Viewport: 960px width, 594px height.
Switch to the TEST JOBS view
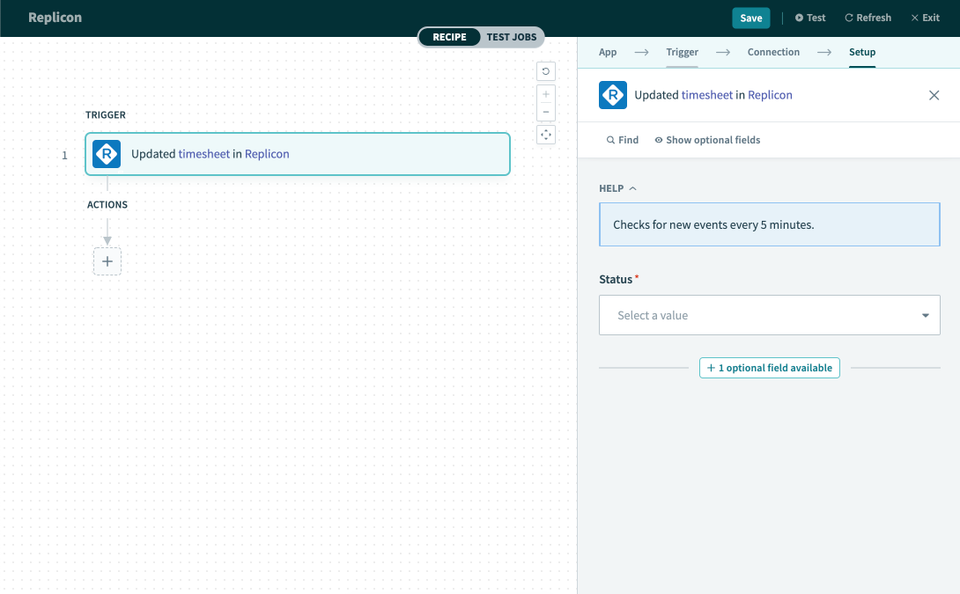(511, 37)
